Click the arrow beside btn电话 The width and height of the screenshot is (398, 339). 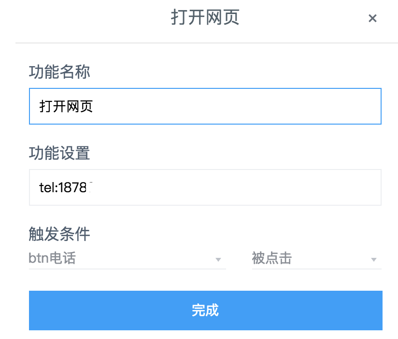(218, 260)
